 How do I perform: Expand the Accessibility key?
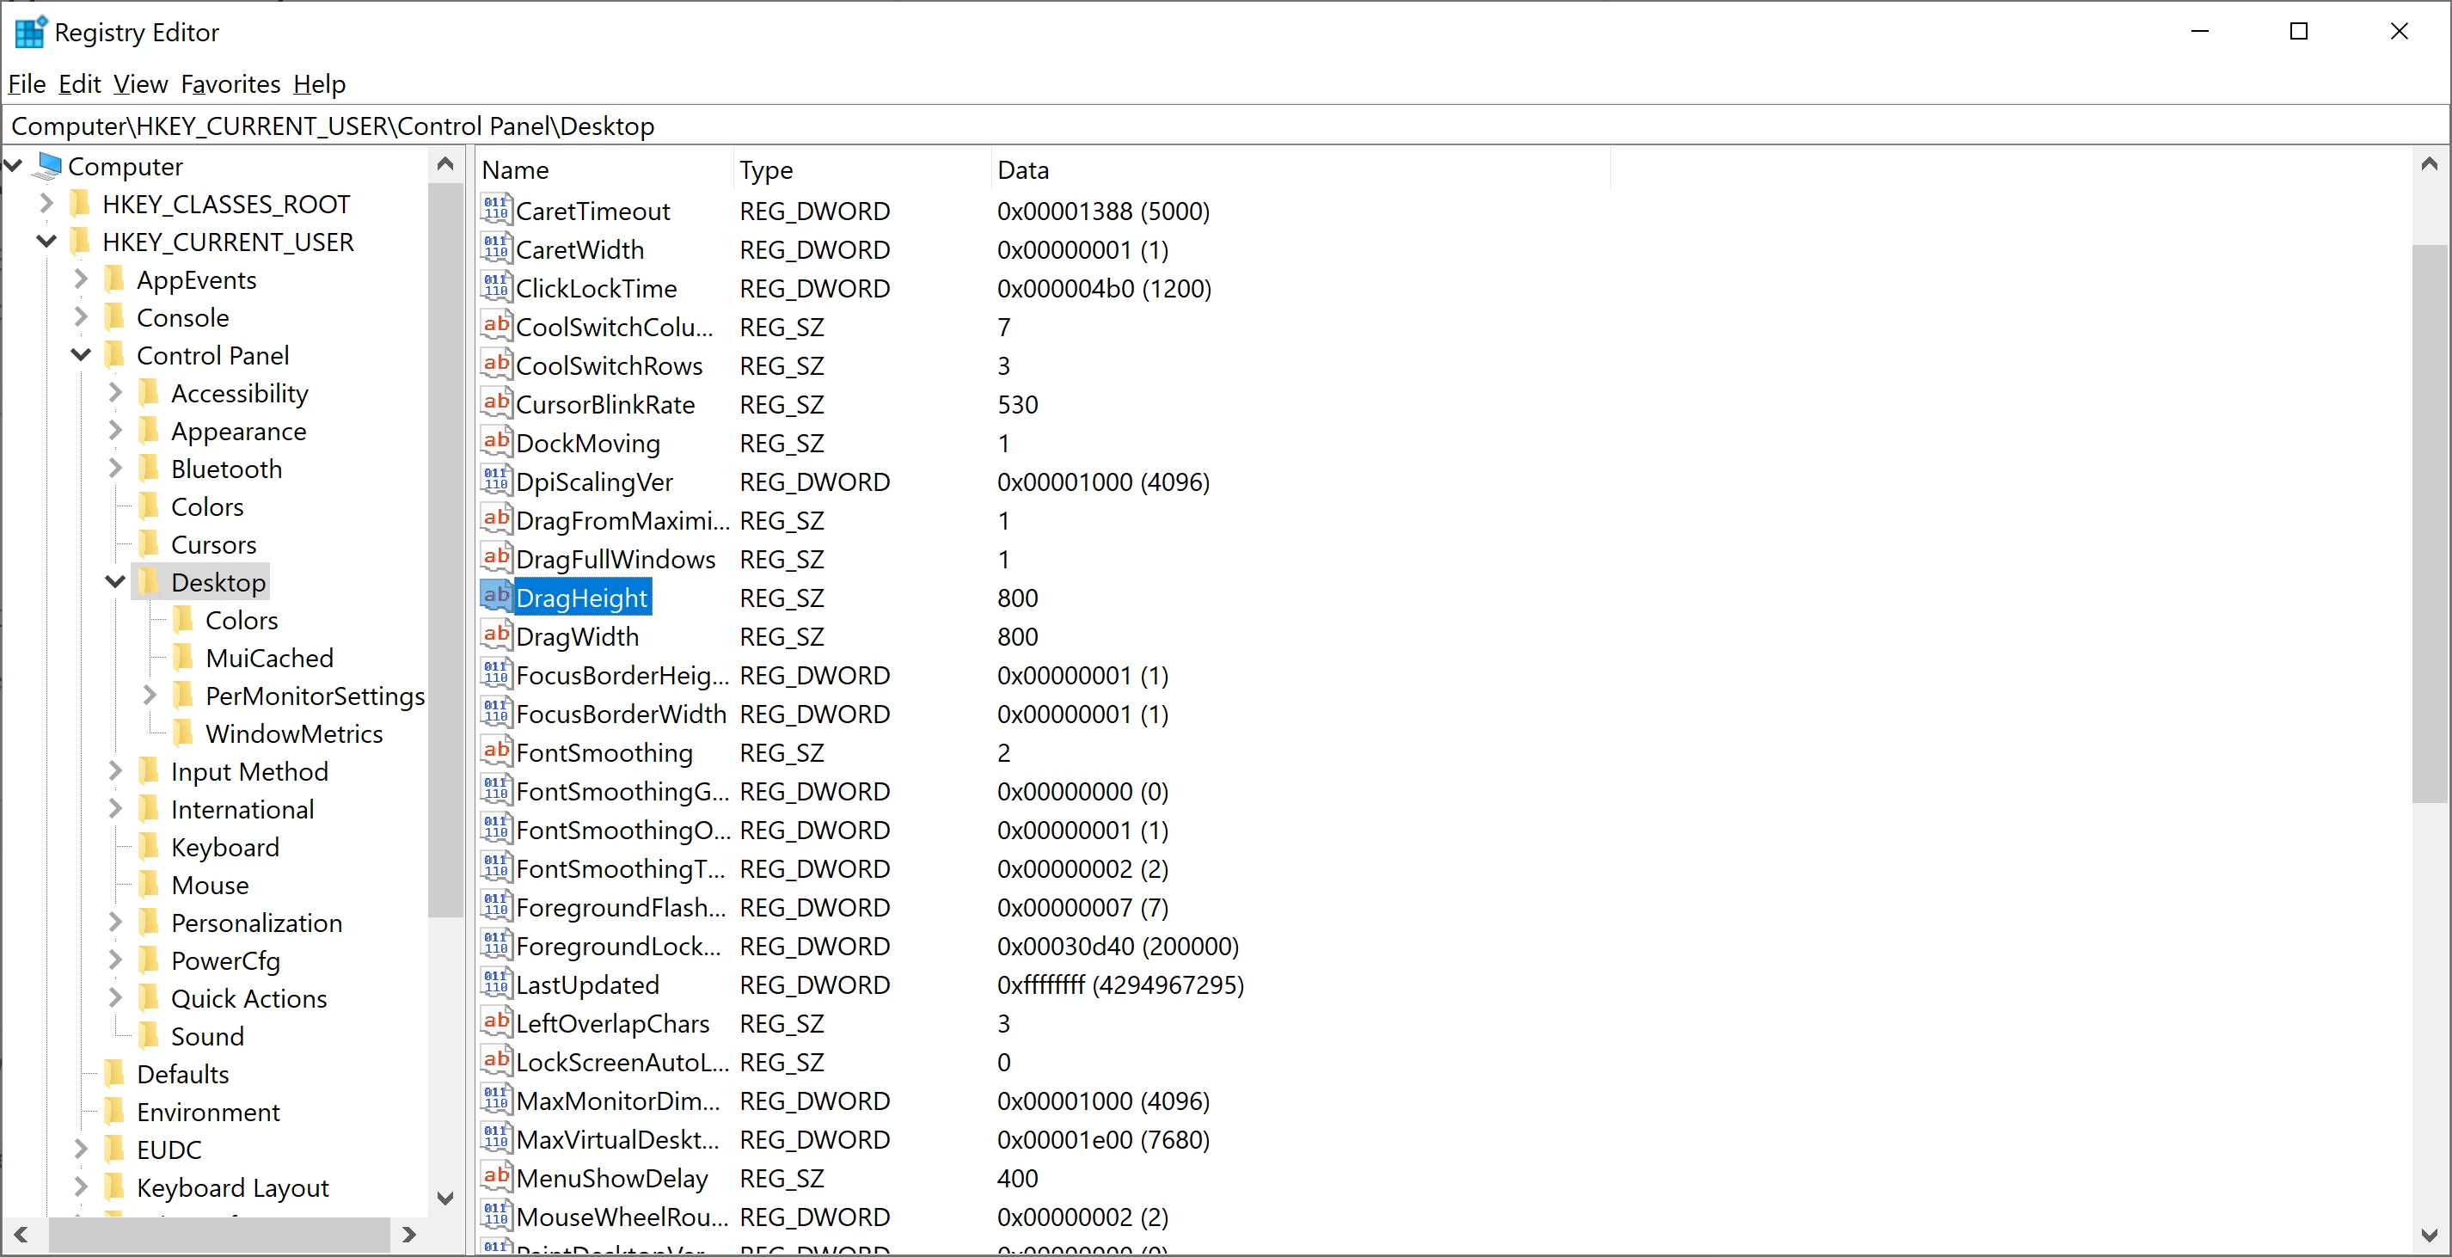pos(115,393)
